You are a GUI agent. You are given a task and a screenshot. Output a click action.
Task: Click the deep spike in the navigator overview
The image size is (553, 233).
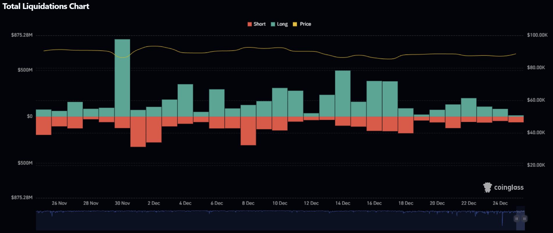(502, 221)
